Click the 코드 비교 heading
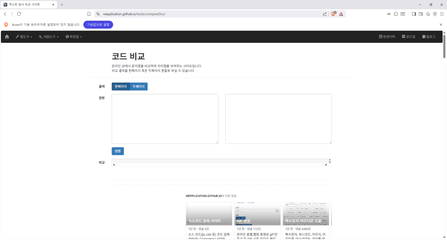The width and height of the screenshot is (447, 240). [x=128, y=56]
